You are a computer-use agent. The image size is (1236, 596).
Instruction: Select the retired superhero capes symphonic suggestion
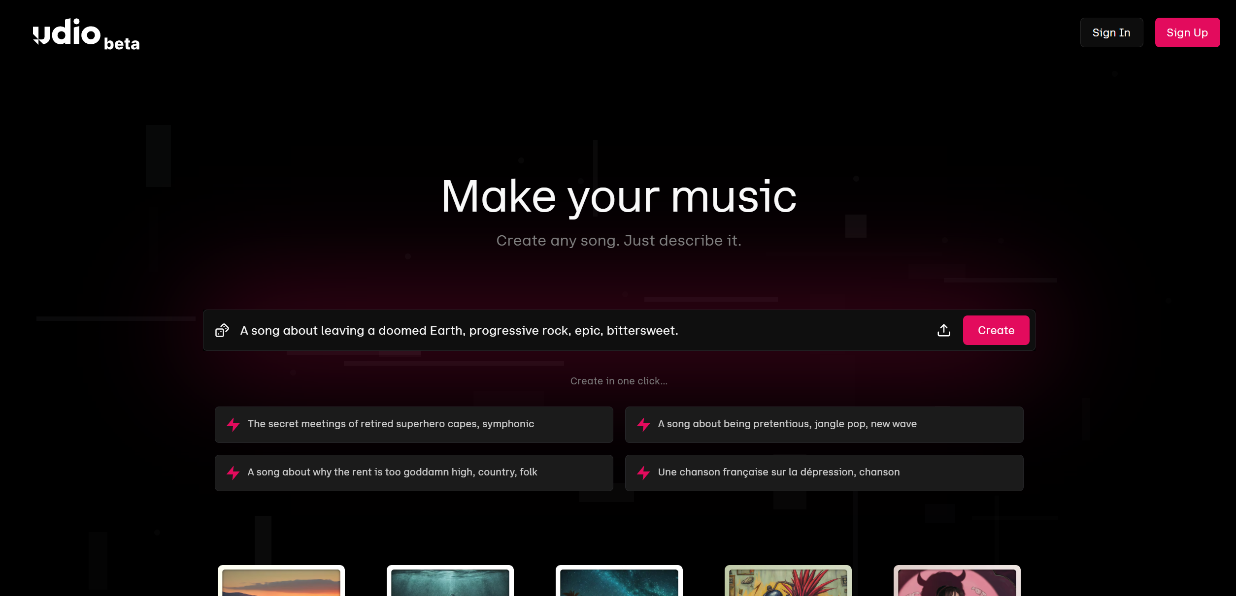413,424
